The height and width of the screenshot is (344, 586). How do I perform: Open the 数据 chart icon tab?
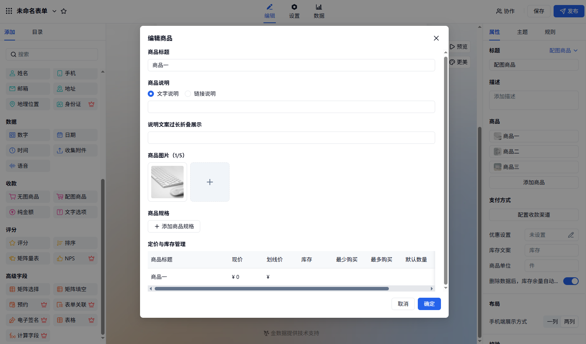pos(319,11)
